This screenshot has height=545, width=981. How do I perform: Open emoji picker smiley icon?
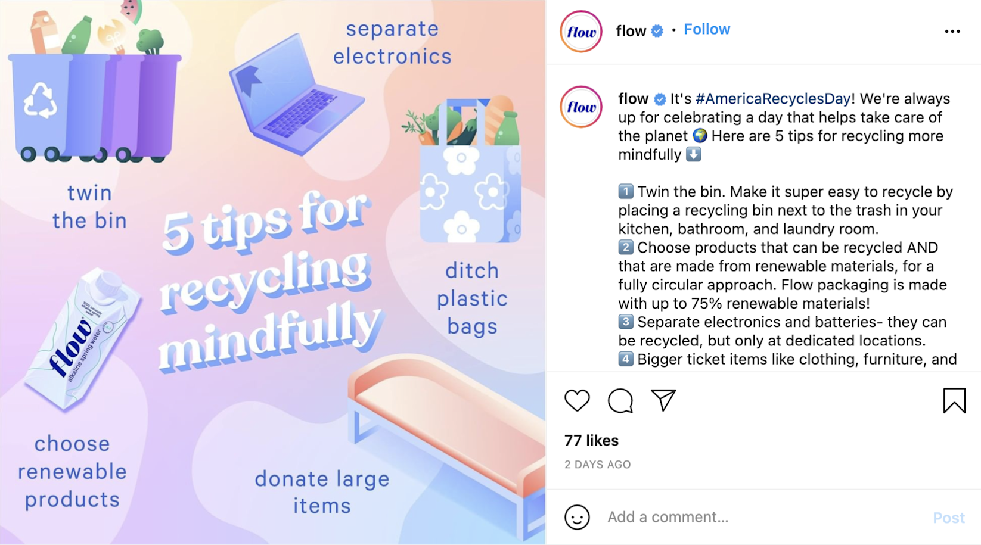[x=577, y=517]
